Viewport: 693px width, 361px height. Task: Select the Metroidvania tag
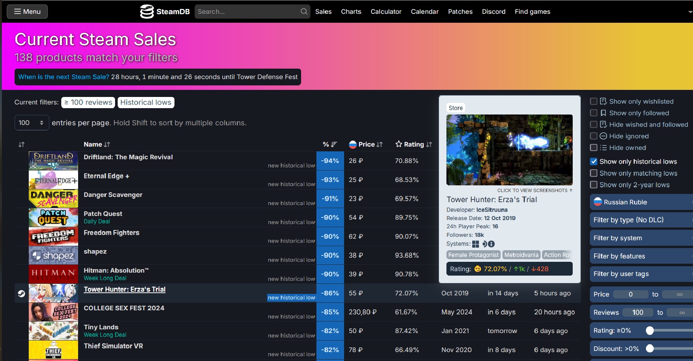click(521, 255)
